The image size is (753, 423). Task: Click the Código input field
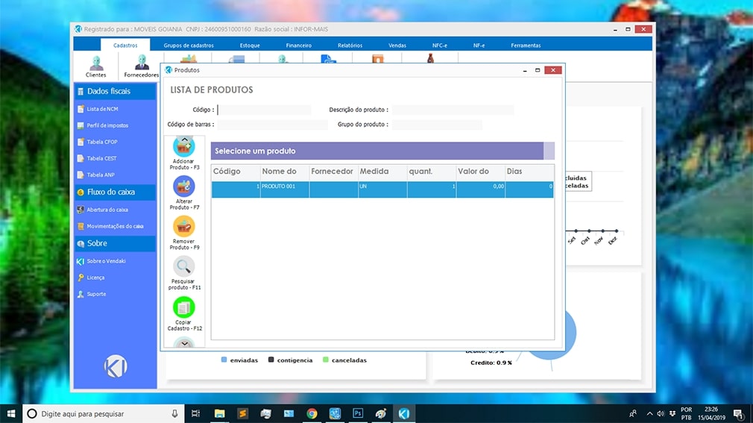coord(264,110)
